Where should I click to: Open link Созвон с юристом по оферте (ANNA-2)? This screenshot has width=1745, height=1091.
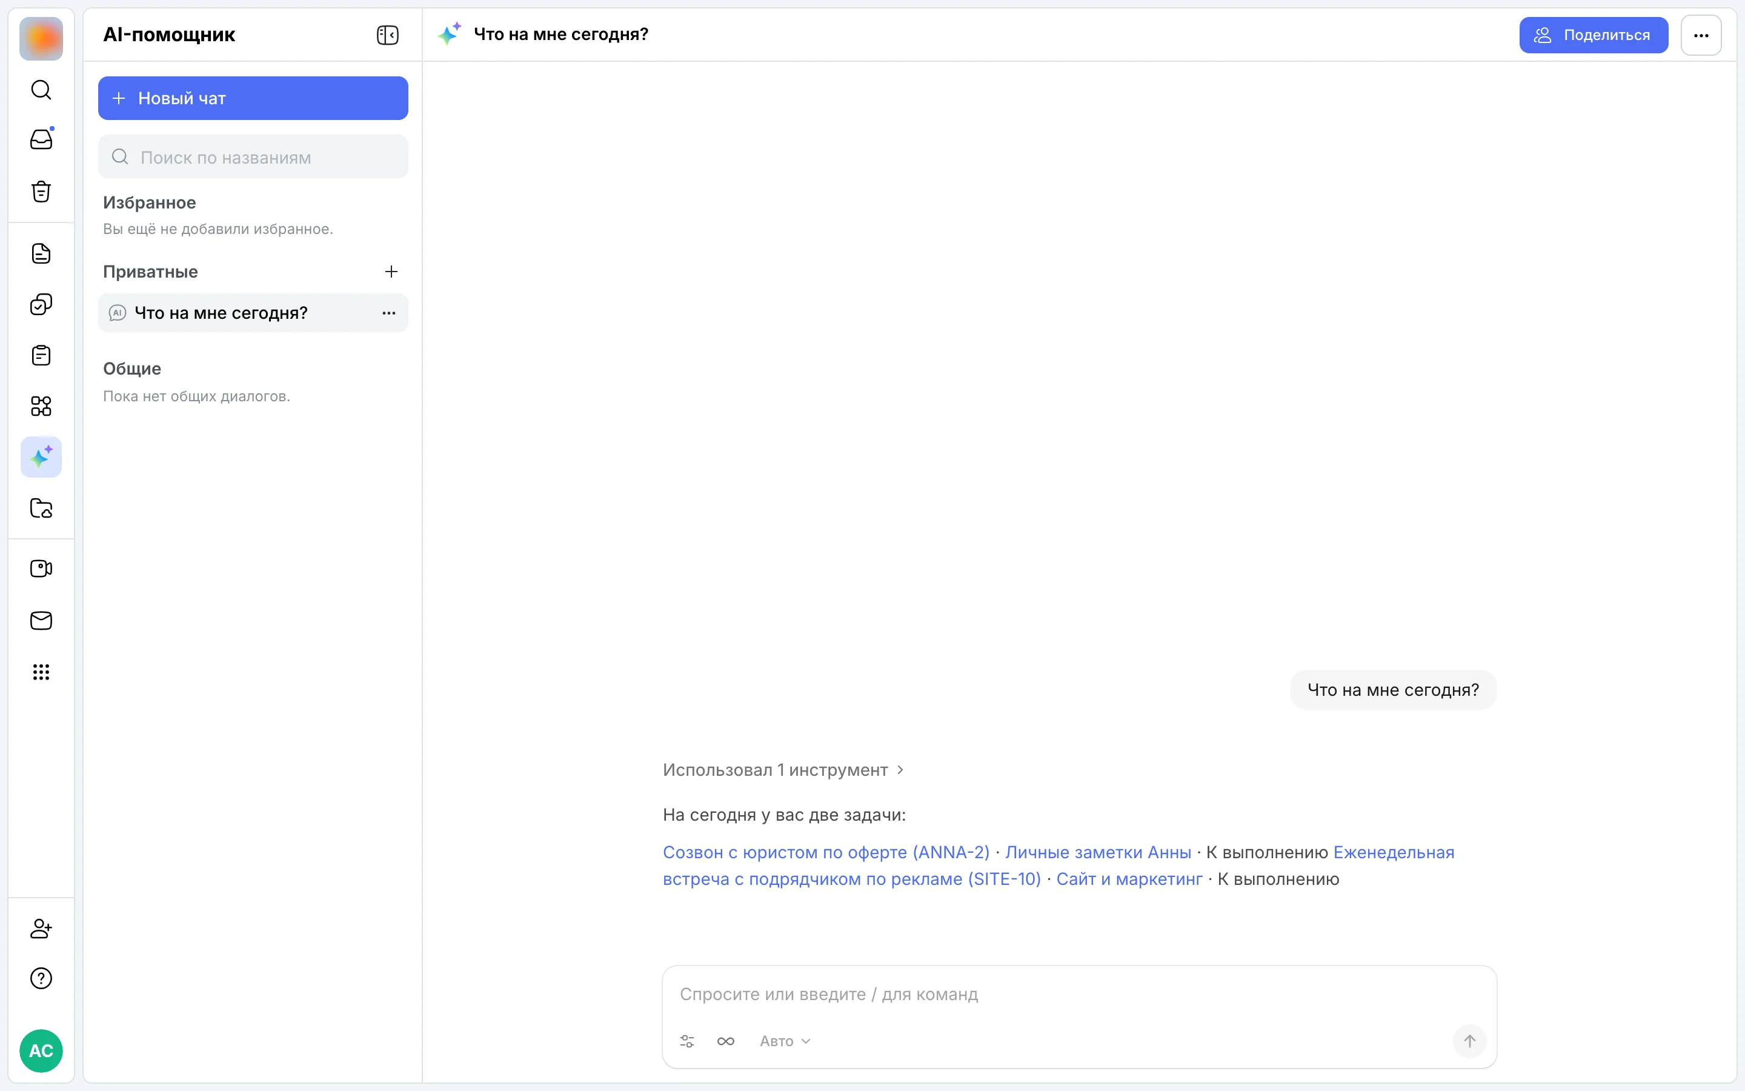pyautogui.click(x=826, y=852)
